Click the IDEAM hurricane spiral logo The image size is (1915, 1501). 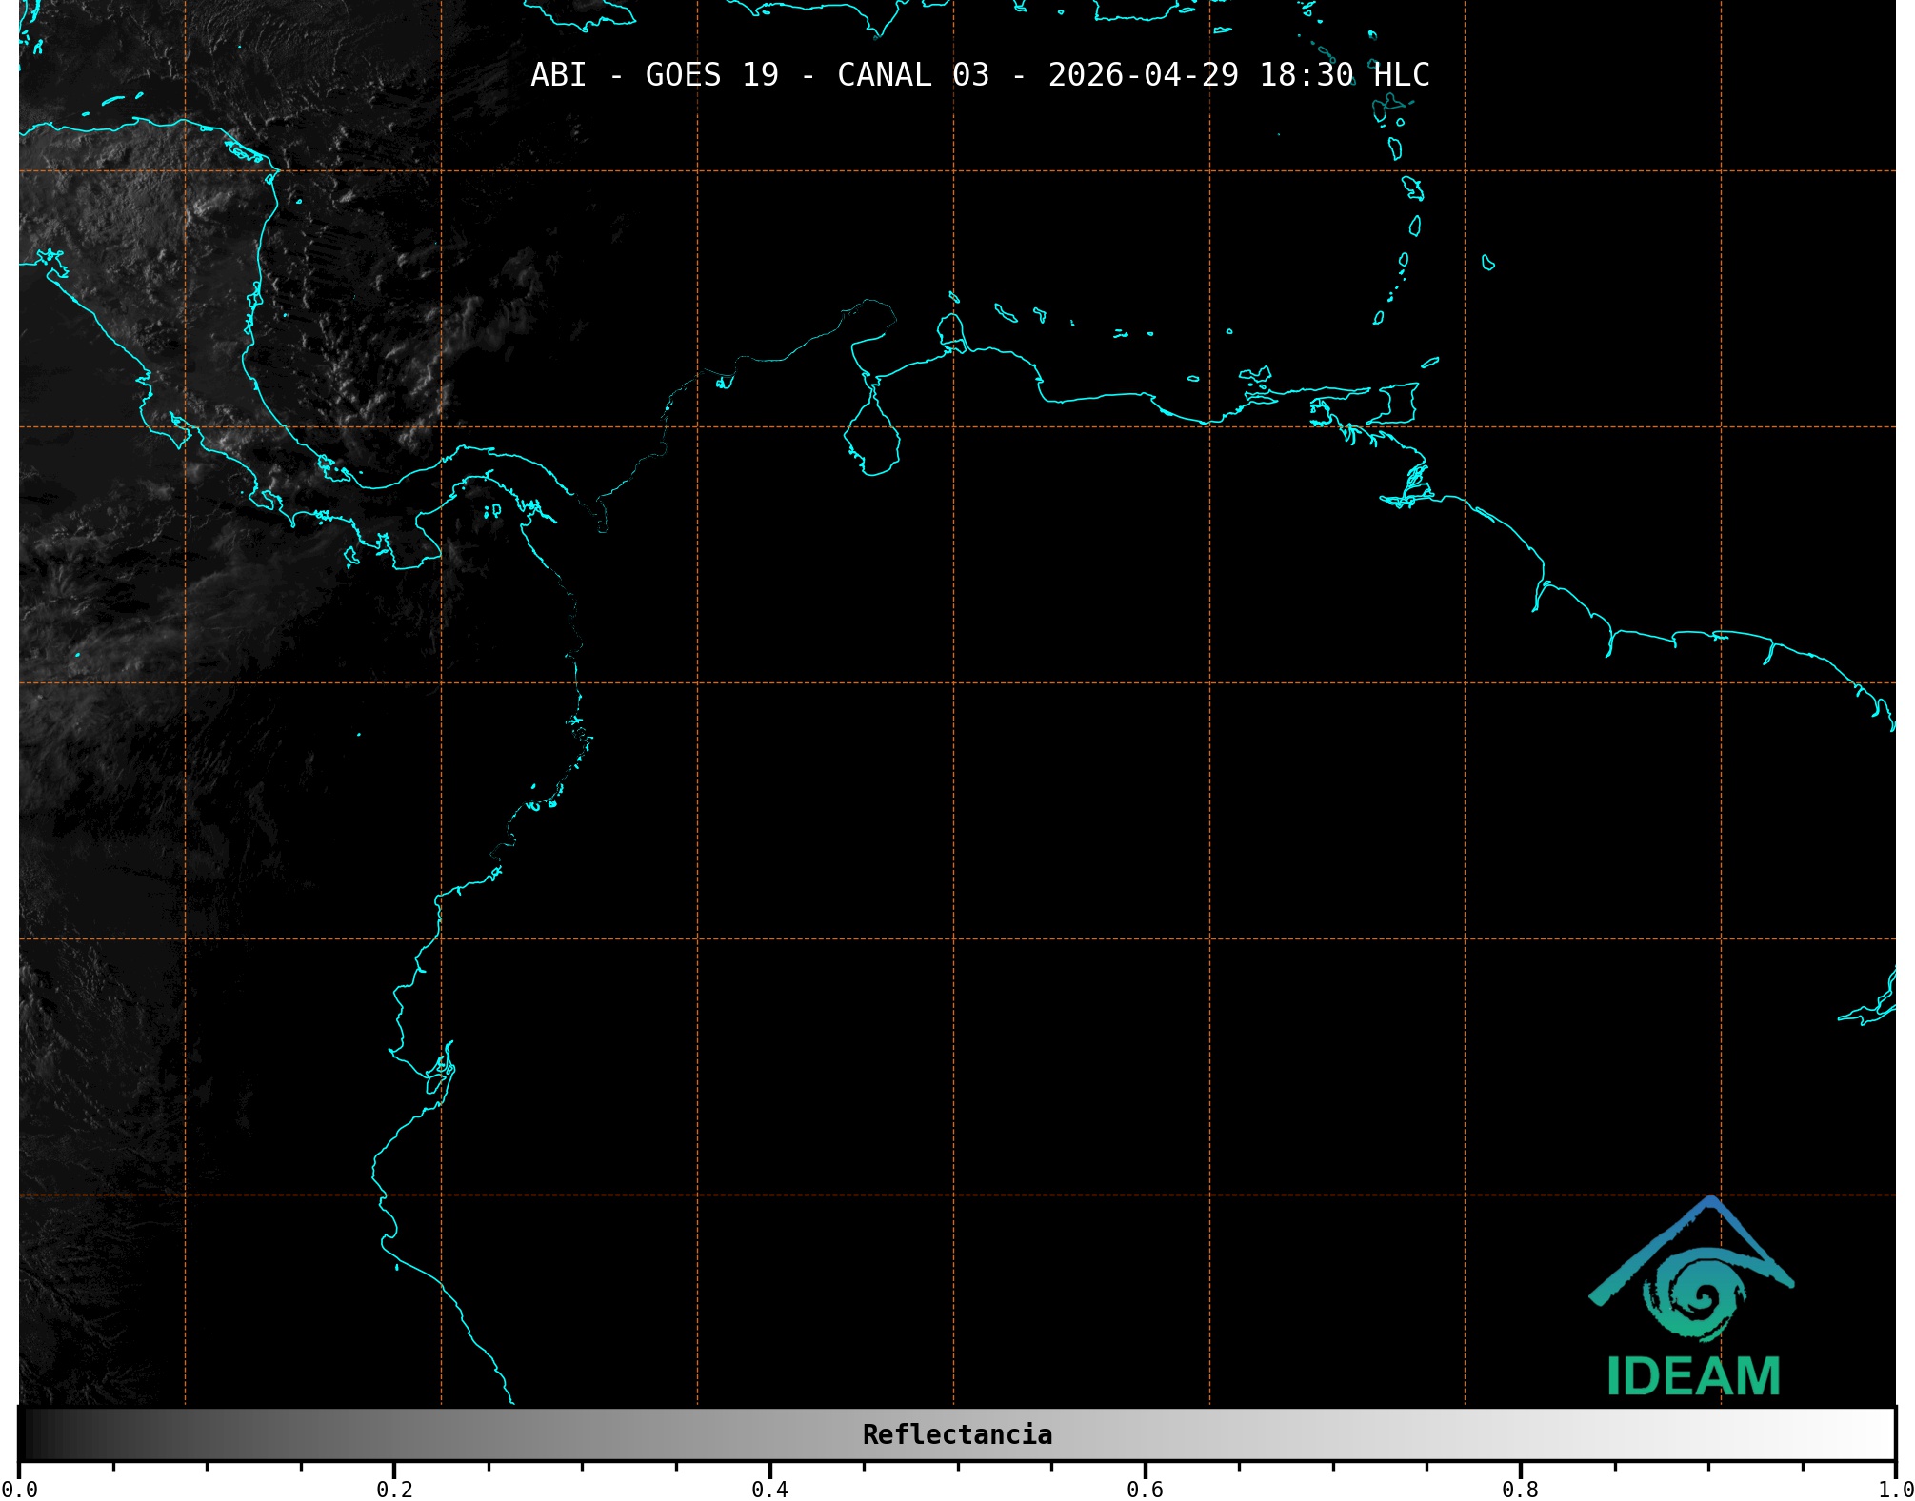click(x=1700, y=1297)
